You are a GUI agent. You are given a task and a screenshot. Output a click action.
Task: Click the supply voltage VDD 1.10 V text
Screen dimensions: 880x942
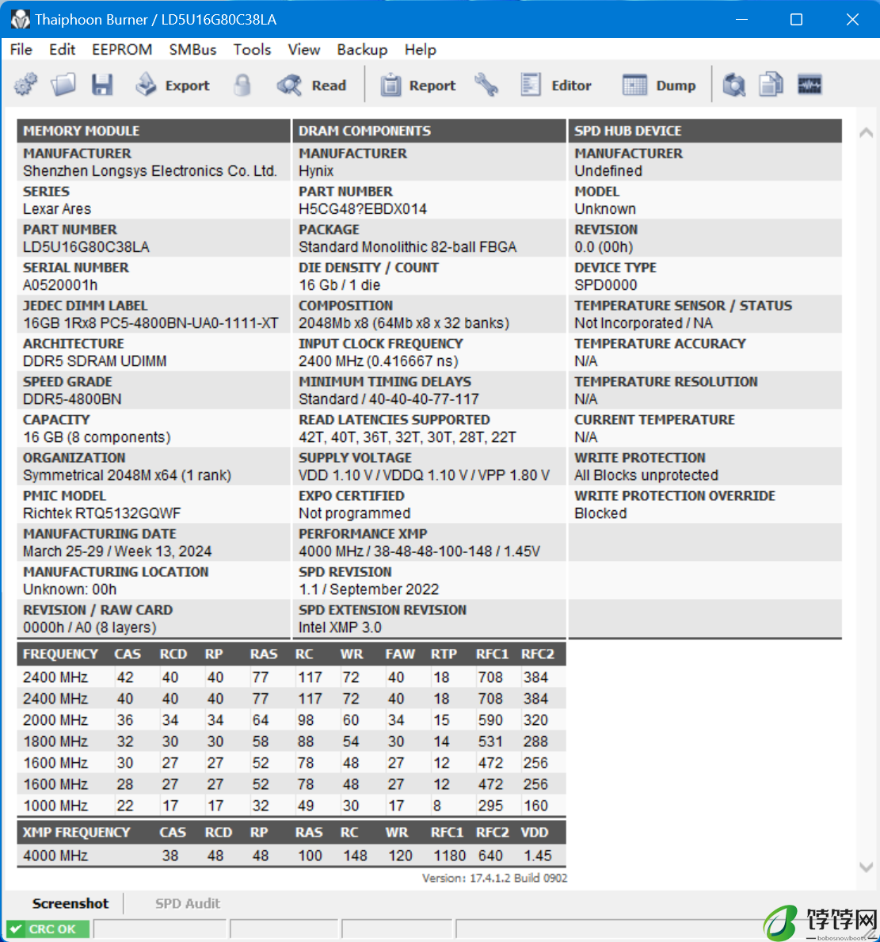pos(424,475)
